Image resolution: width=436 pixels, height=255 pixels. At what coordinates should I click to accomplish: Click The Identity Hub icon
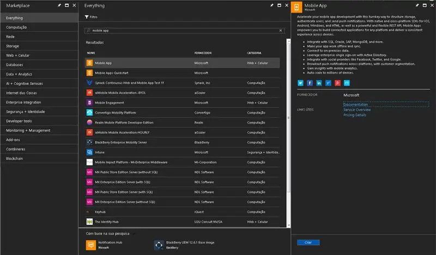click(x=89, y=222)
